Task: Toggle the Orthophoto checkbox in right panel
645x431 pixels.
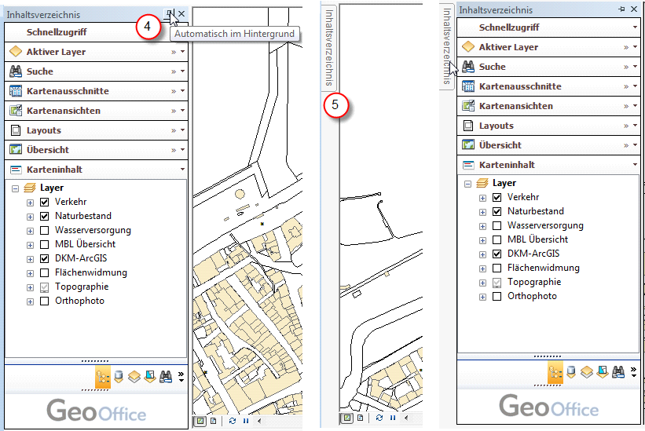Action: (497, 297)
